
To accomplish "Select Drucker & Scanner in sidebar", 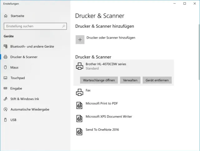I will [24, 57].
